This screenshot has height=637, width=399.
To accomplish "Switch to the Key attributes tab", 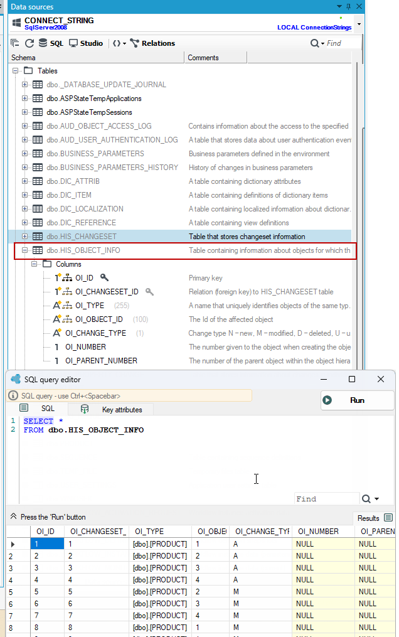I will [112, 409].
